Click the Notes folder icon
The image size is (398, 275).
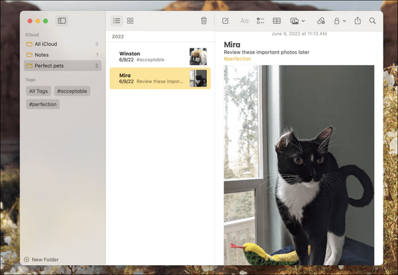[29, 55]
